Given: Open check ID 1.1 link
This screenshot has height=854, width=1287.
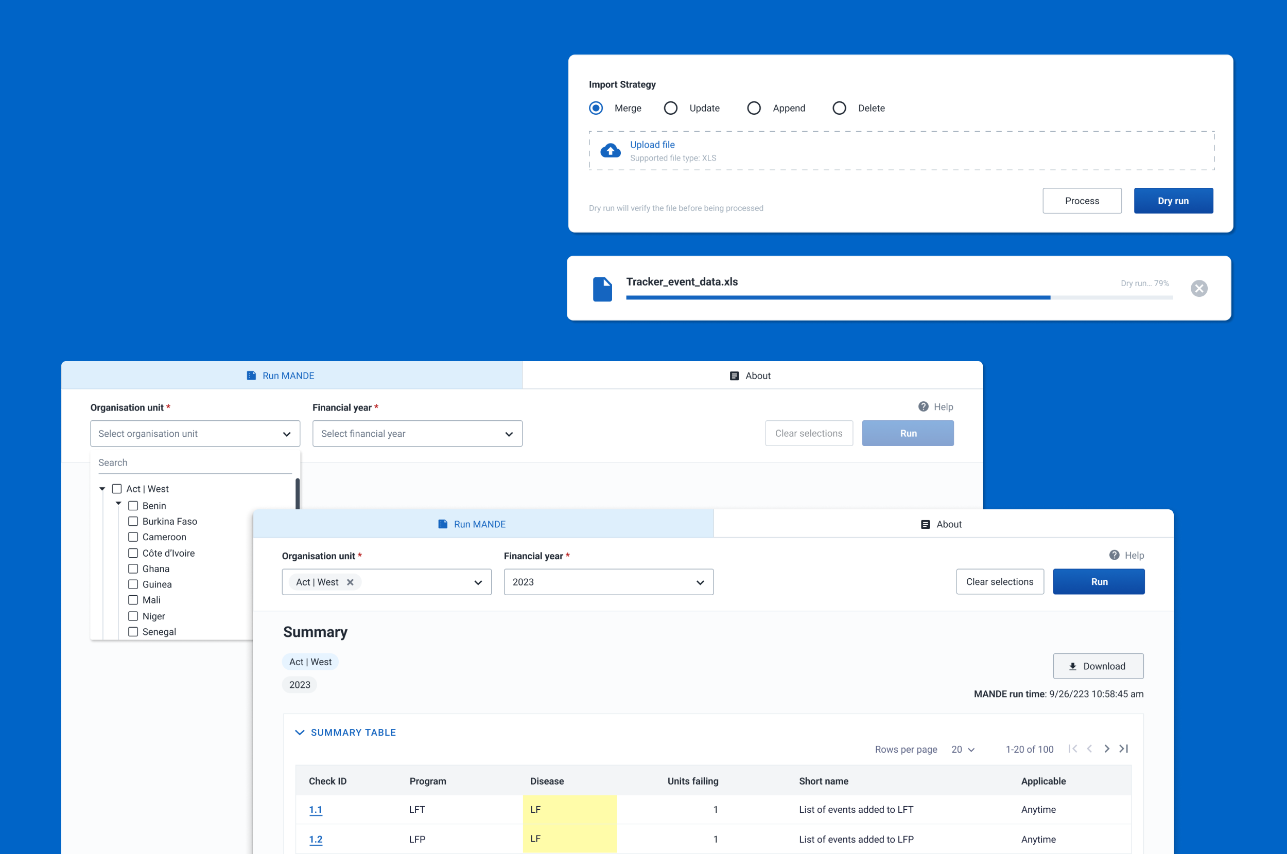Looking at the screenshot, I should (x=316, y=809).
